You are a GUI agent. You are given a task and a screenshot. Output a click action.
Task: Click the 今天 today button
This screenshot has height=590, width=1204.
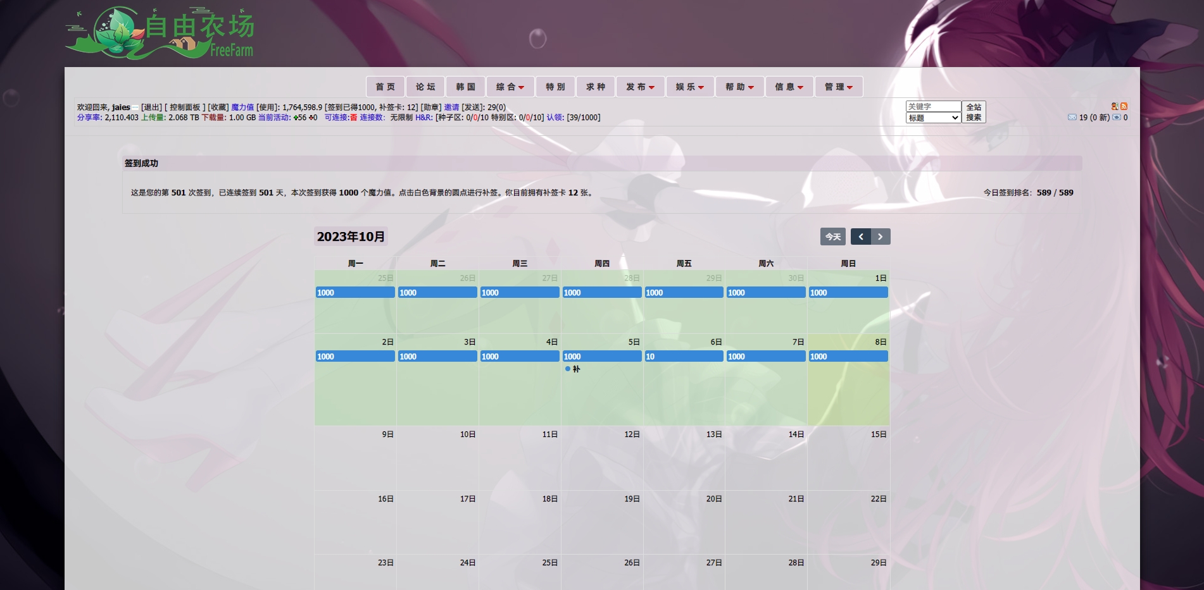pos(832,237)
